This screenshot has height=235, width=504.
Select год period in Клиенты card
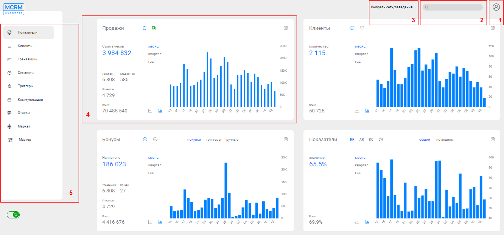click(358, 61)
